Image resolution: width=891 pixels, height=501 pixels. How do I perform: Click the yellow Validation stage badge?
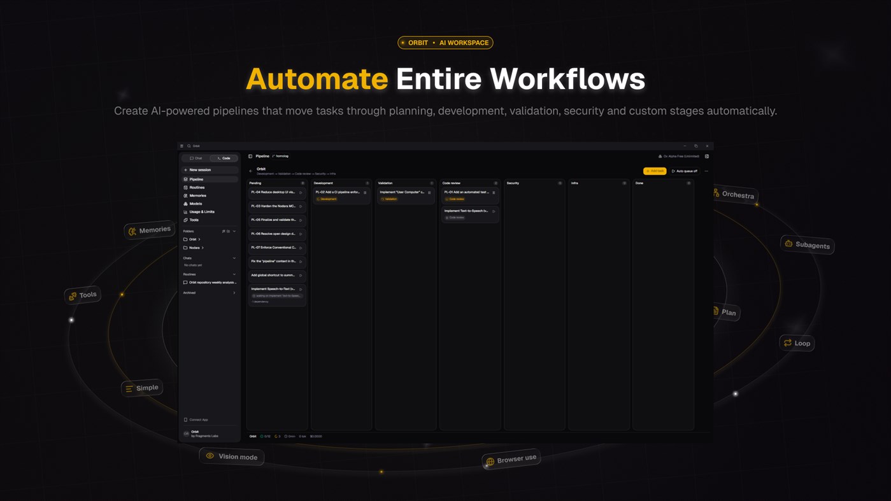point(389,199)
